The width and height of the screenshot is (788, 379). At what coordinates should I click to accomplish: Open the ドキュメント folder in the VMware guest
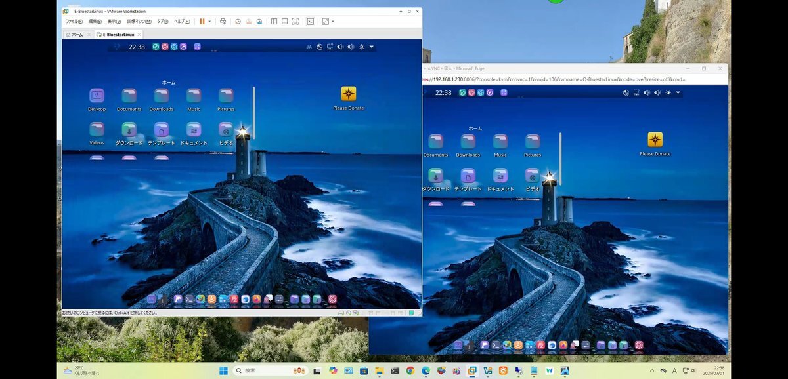194,133
